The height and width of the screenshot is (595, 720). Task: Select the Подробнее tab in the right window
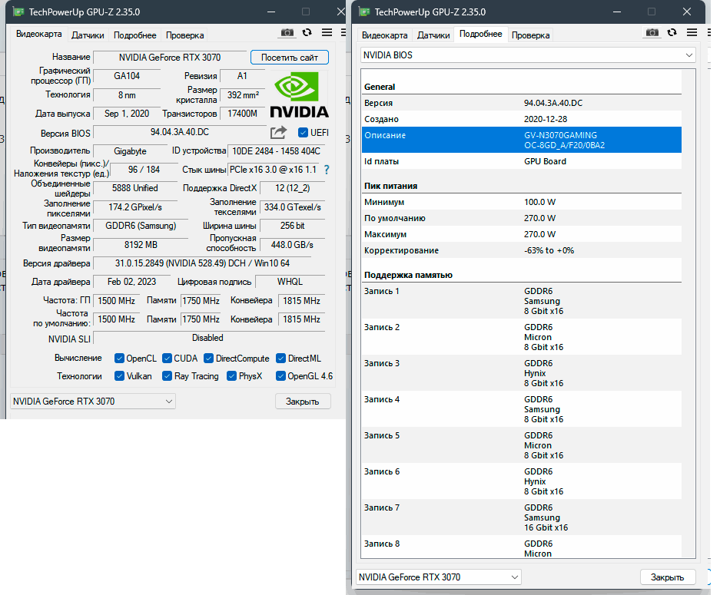pos(481,34)
